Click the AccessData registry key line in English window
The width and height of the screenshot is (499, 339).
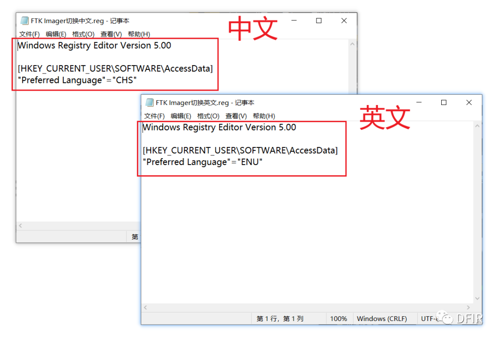coord(240,150)
